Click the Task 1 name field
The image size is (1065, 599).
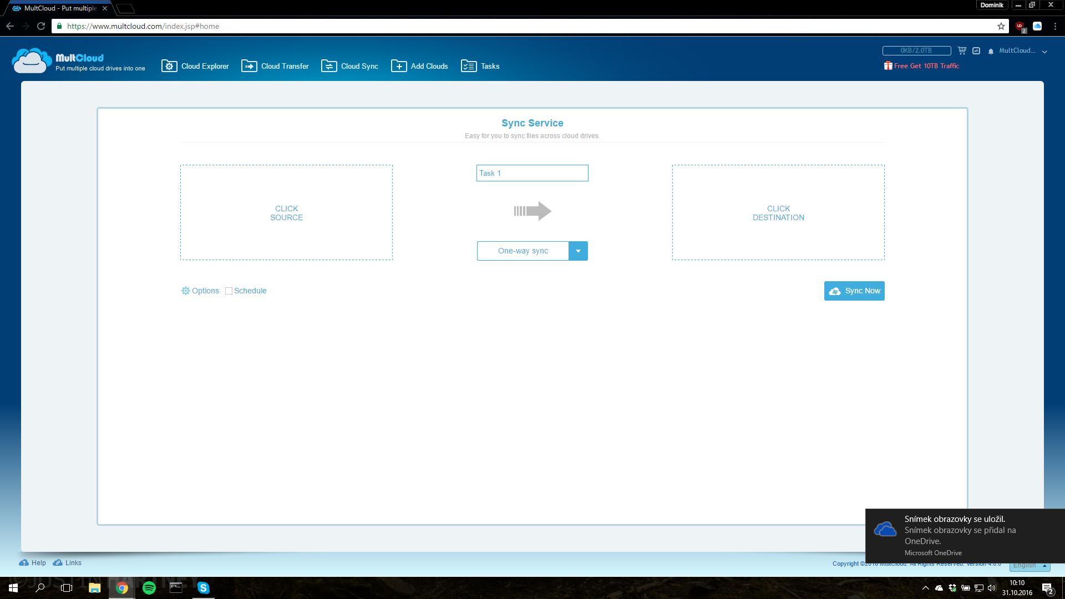click(532, 173)
